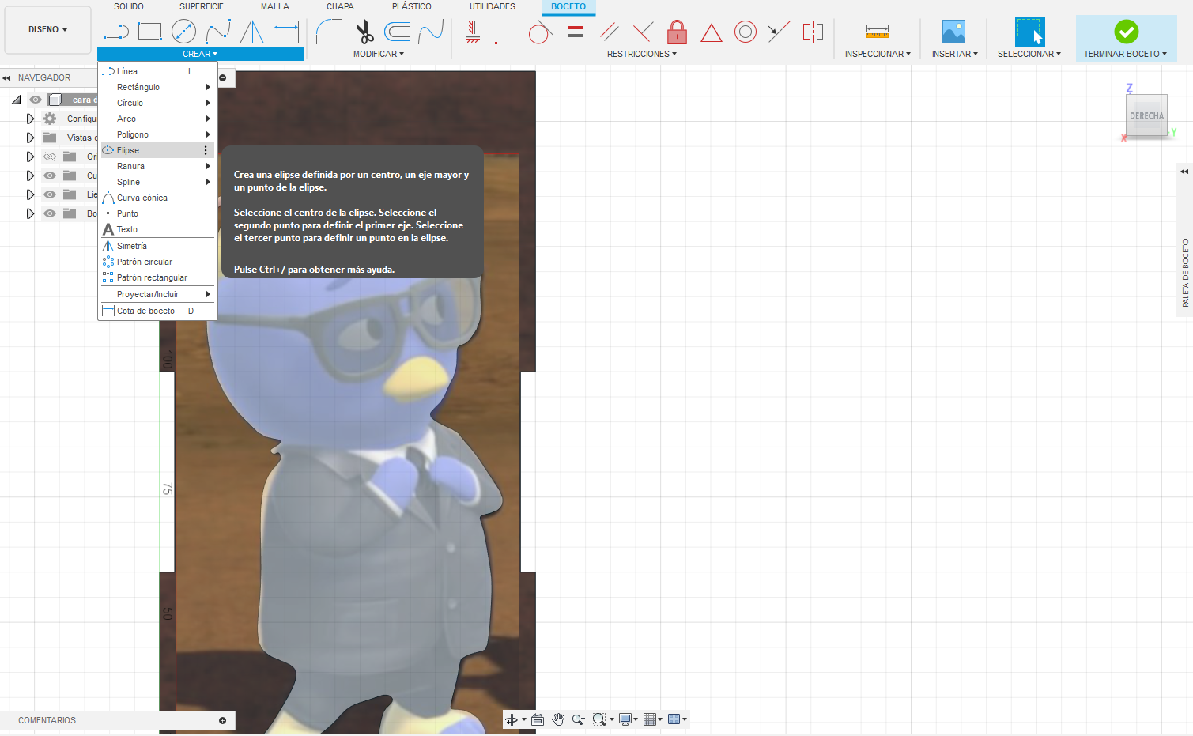Switch to the MALLA tab
This screenshot has width=1193, height=736.
tap(275, 6)
